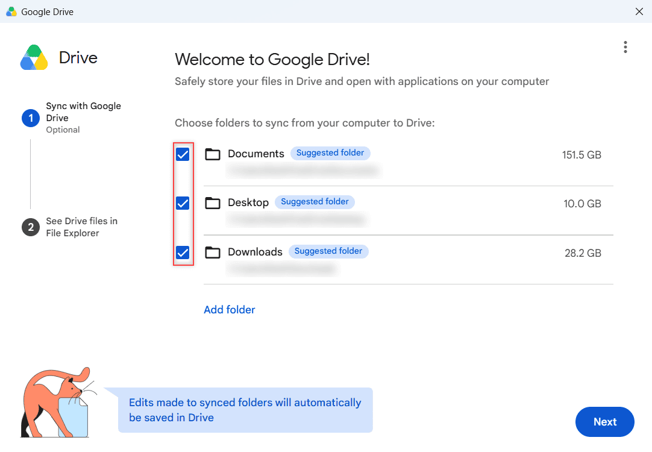
Task: Select 'Sync with Google Drive' step label
Action: (x=83, y=112)
